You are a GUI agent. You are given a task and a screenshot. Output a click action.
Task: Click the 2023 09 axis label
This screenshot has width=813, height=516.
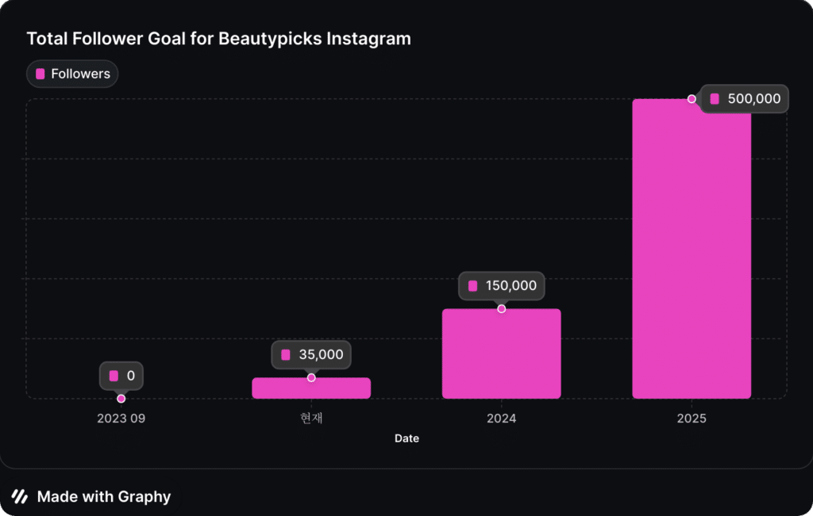[121, 418]
